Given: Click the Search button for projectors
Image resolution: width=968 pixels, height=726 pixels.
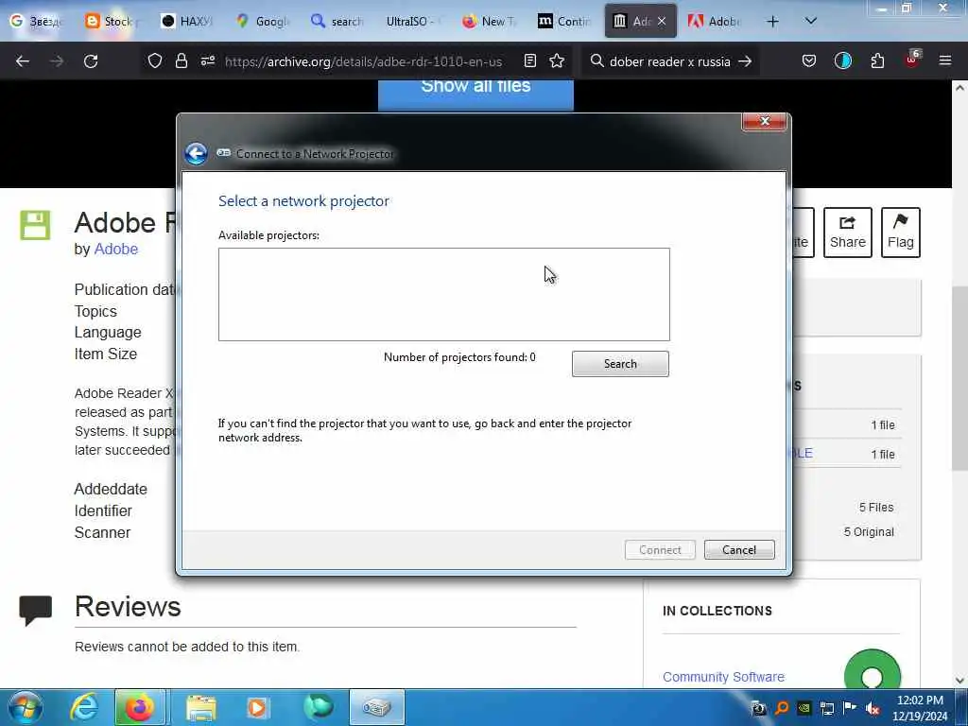Looking at the screenshot, I should [620, 364].
